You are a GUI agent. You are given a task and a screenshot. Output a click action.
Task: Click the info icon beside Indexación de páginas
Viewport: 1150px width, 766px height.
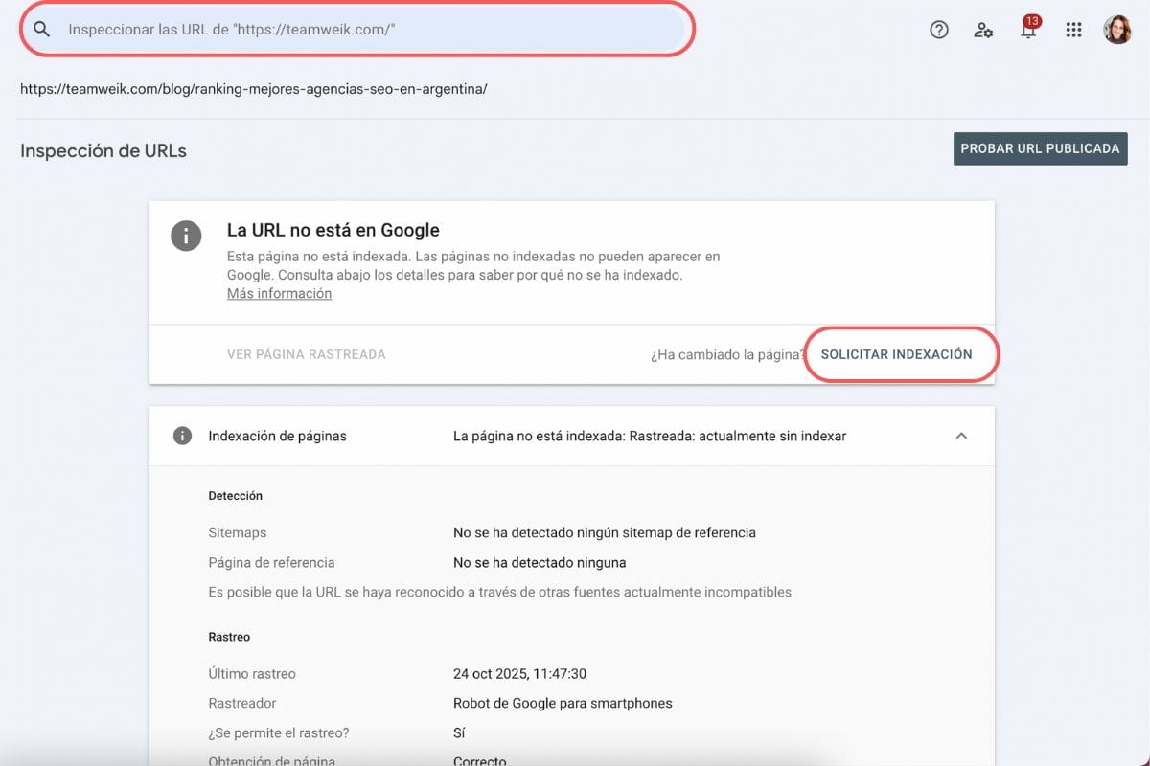(182, 436)
